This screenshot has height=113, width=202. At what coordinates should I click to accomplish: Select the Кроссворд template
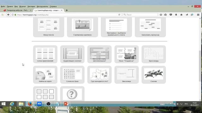[x=154, y=54]
